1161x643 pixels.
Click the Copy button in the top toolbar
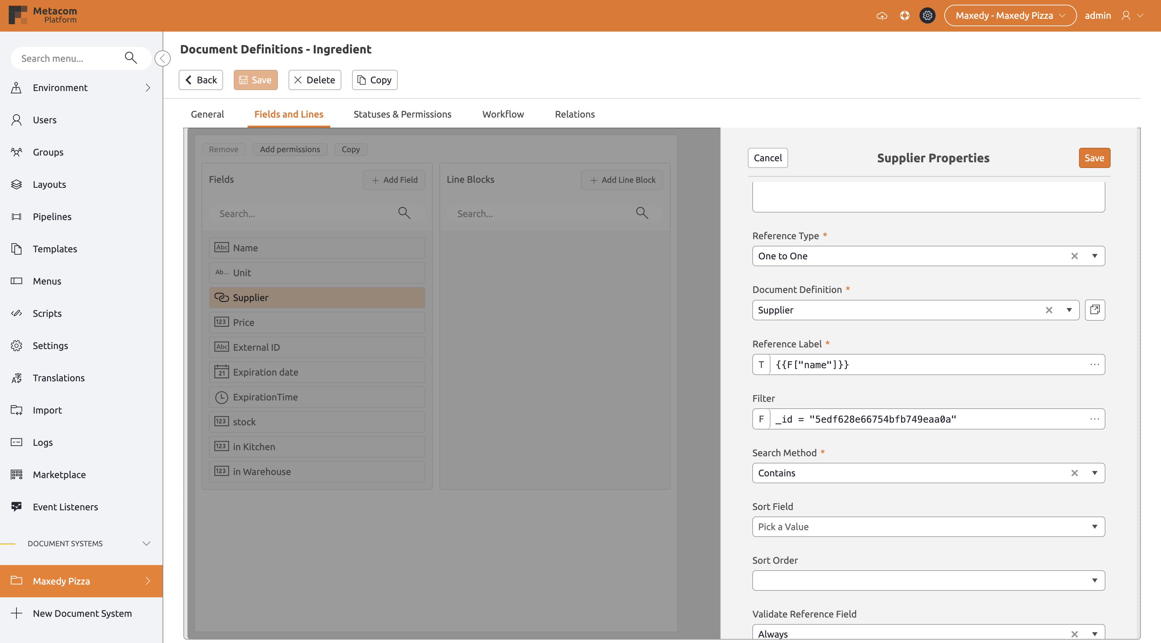375,80
